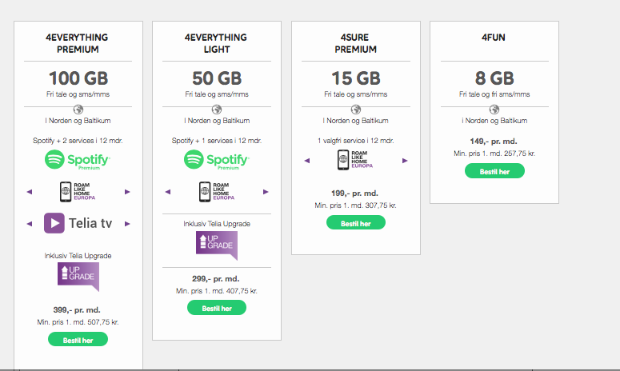The width and height of the screenshot is (620, 371).
Task: Click '149,- pr. md.' price
Action: 494,142
